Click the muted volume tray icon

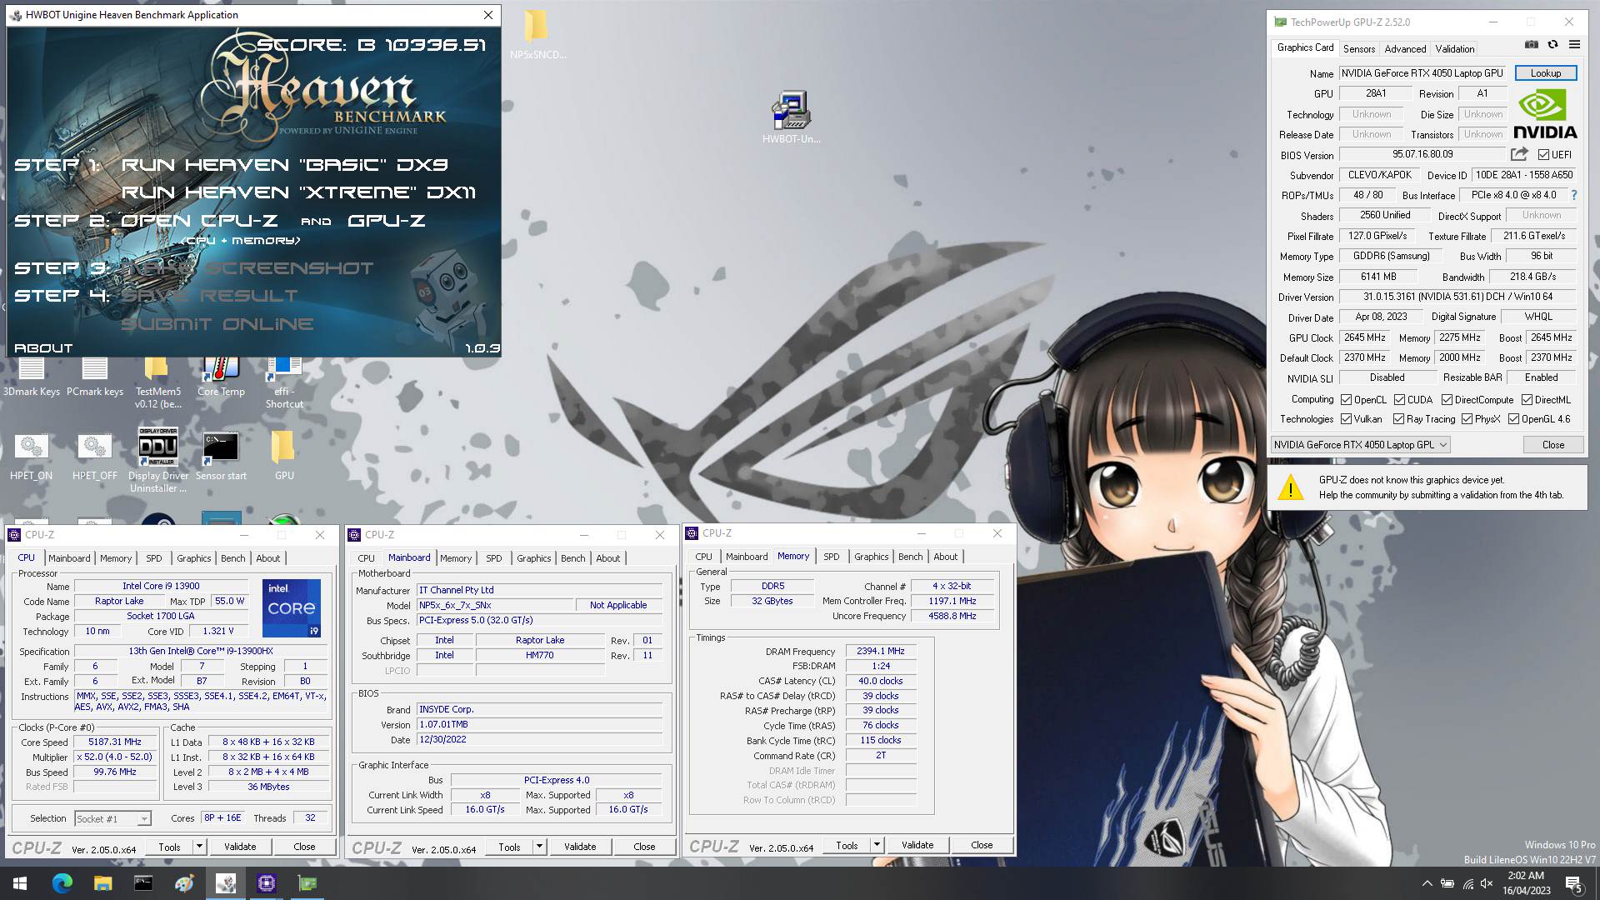[1487, 883]
